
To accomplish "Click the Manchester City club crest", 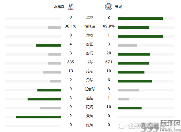I will [x=108, y=7].
